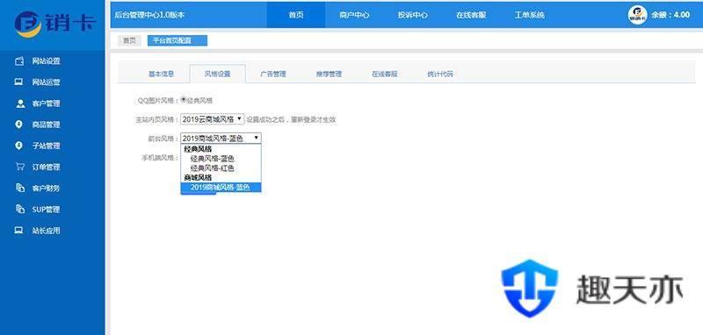Switch to the 基本信息 tab

[x=162, y=75]
